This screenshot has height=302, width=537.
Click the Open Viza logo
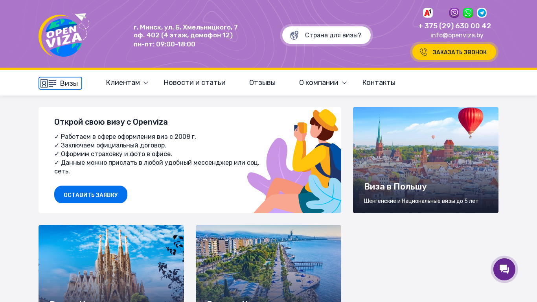(64, 35)
